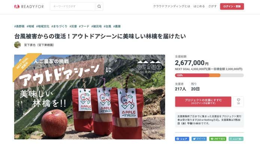Open the #台風 tag
The height and width of the screenshot is (153, 260).
(x=107, y=26)
